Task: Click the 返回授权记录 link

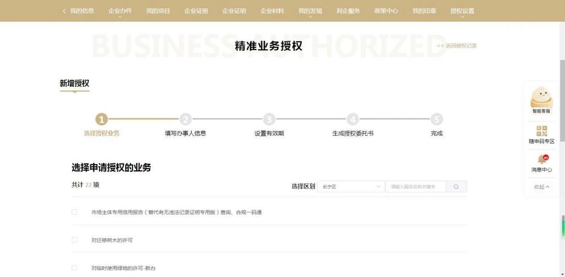Action: click(x=457, y=46)
